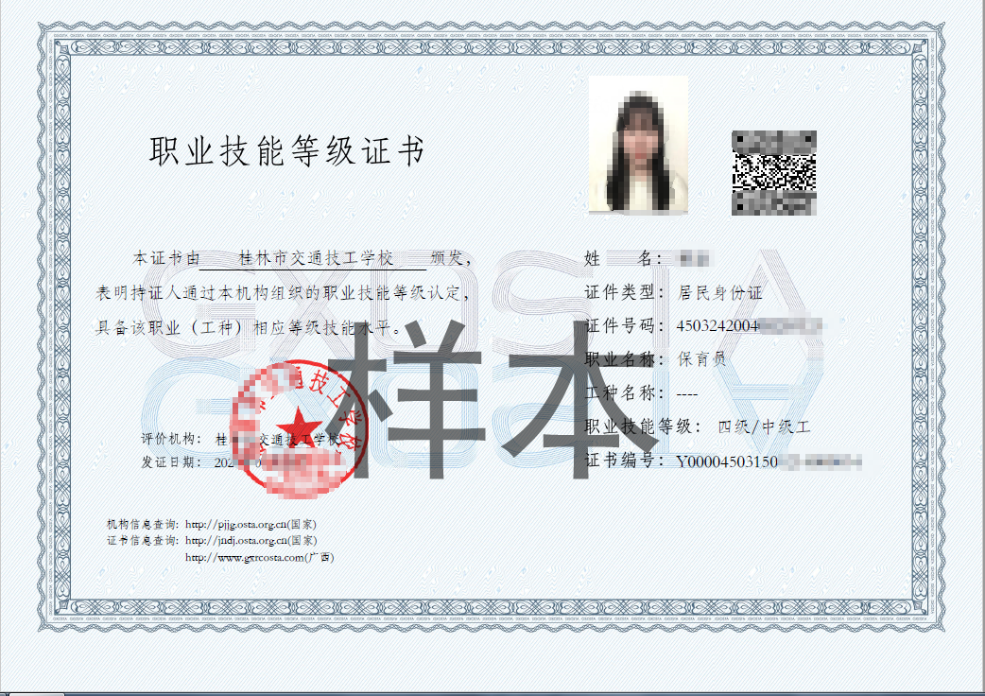This screenshot has height=696, width=985.
Task: Select the underlined issuer 桂林市交通技工学校
Action: [316, 258]
